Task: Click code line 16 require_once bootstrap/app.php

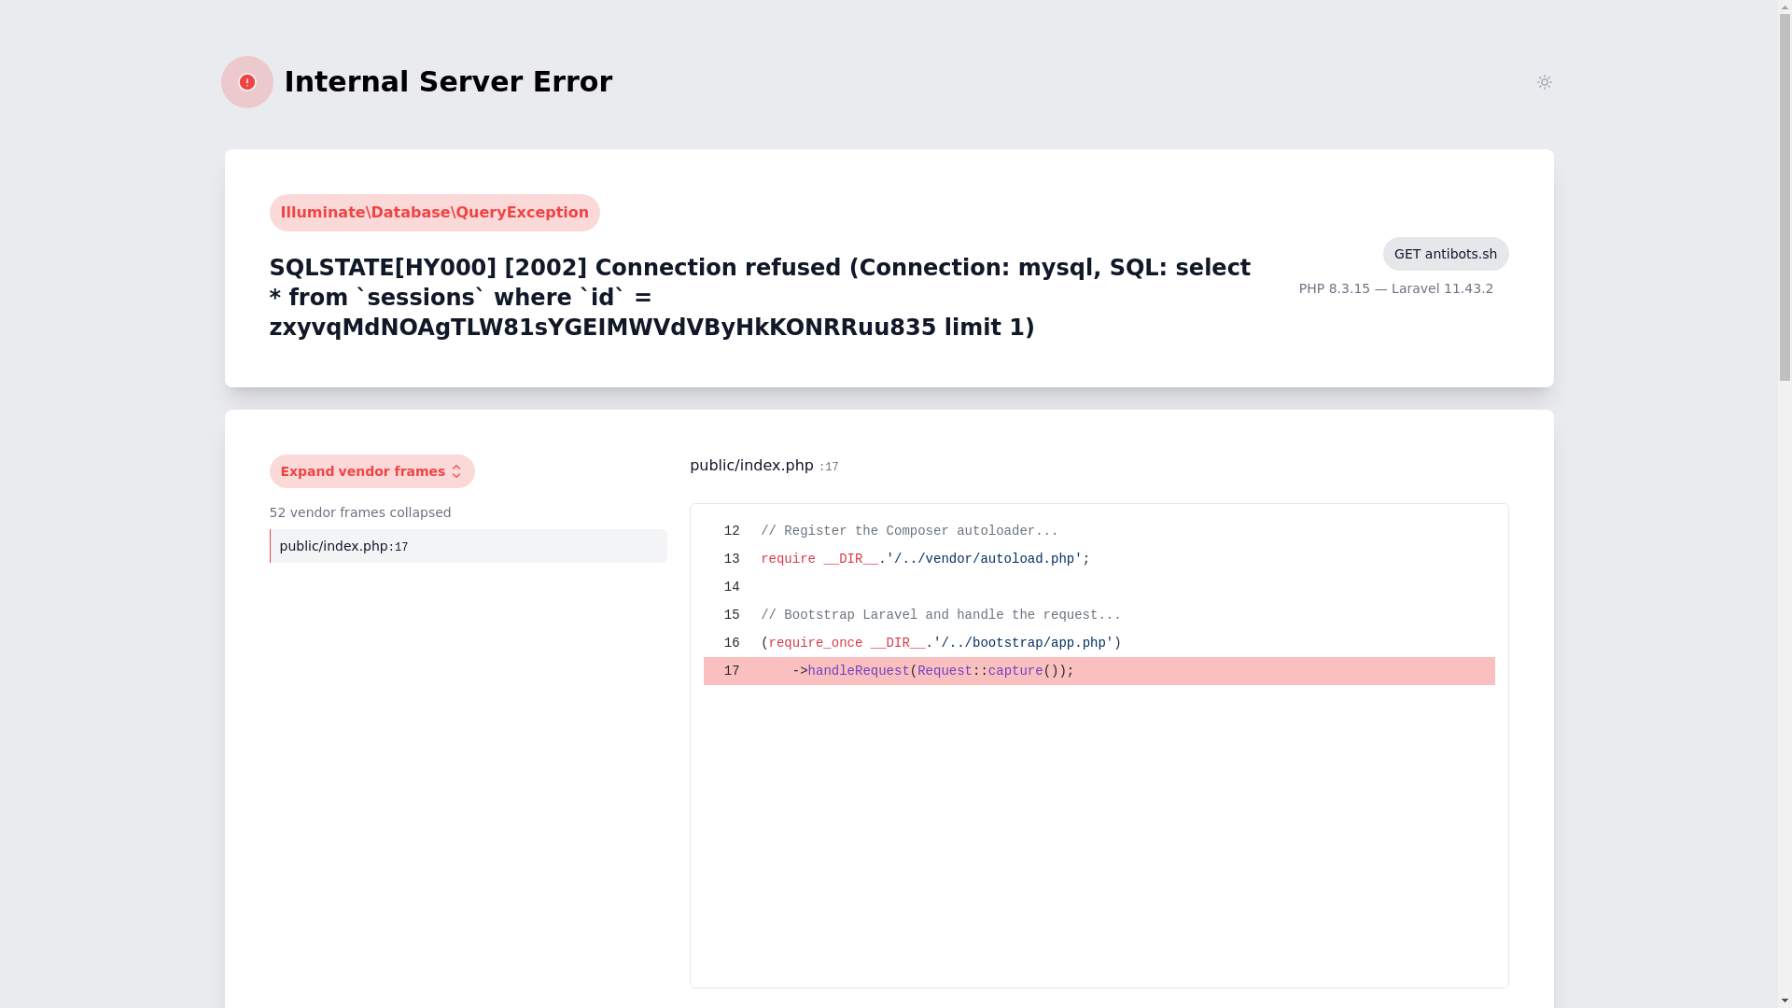Action: (1099, 643)
